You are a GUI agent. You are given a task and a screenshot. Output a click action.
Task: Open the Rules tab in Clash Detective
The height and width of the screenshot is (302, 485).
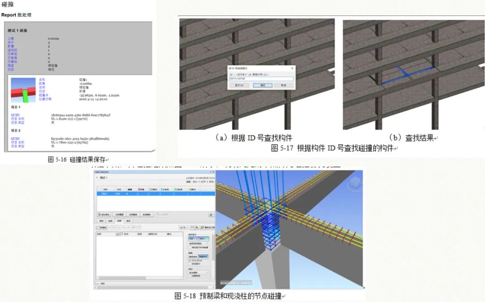(101, 221)
